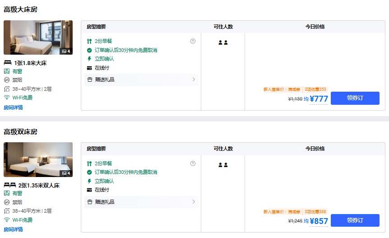Image resolution: width=389 pixels, height=238 pixels.
Task: Open the 高级大床房 room photo thumbnail
Action: point(38,37)
